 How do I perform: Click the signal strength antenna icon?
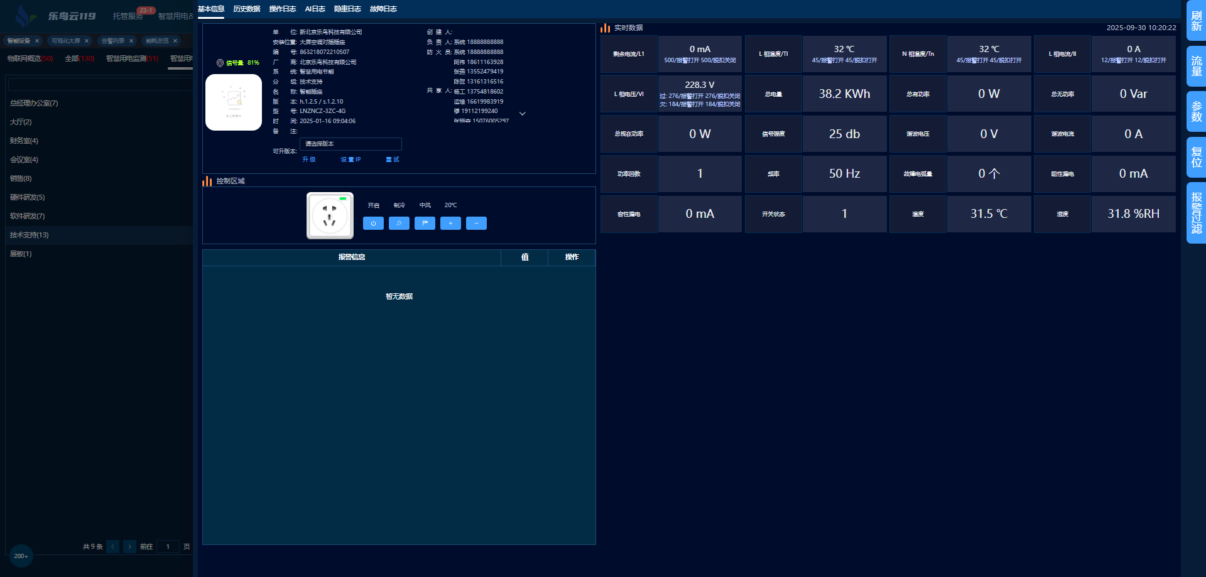coord(220,63)
